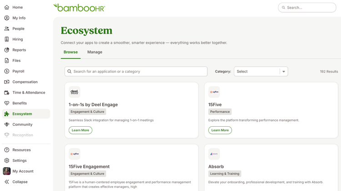Click the My Info person icon
341x191 pixels.
(7, 18)
